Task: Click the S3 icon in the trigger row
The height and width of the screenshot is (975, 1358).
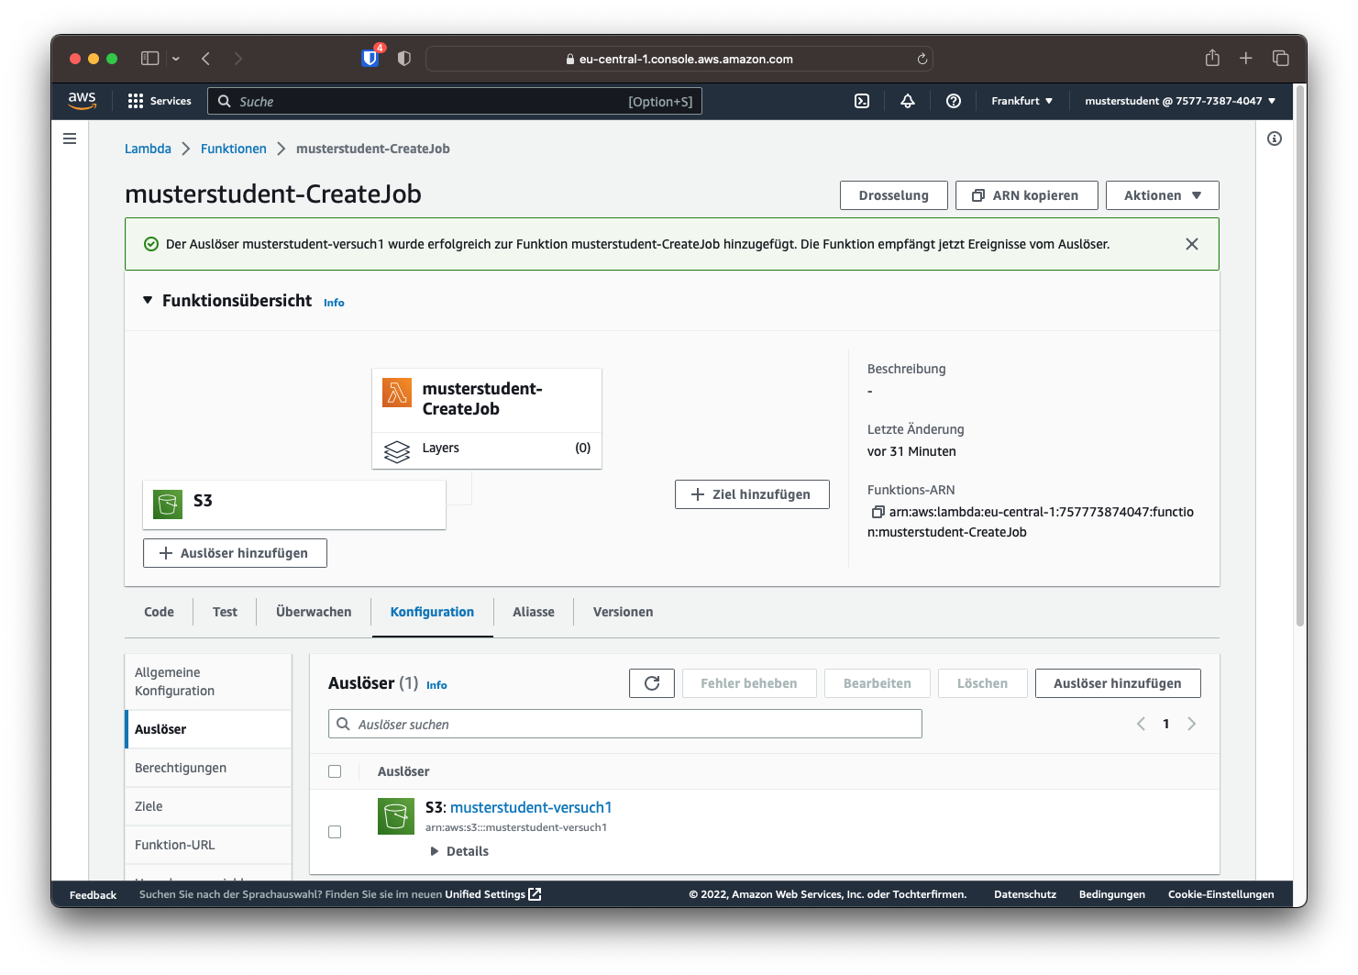Action: tap(396, 816)
